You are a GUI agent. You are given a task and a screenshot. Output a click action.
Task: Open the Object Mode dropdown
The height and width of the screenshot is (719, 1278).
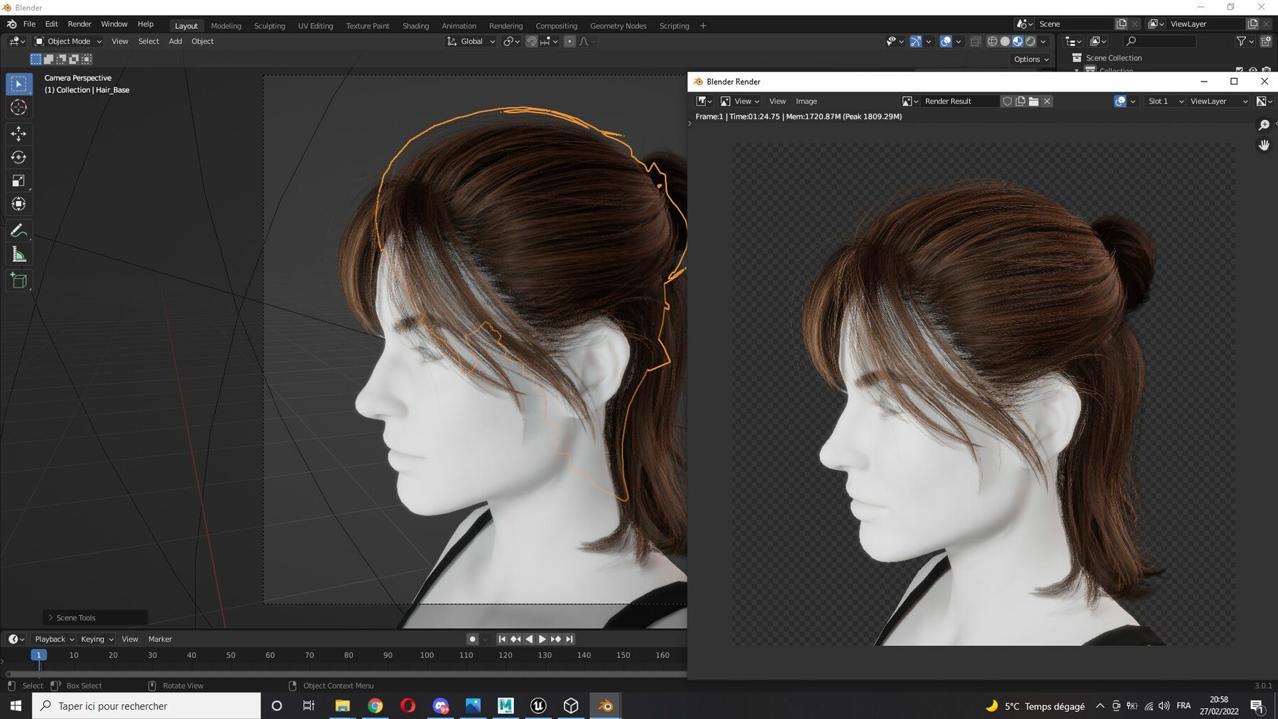click(68, 42)
